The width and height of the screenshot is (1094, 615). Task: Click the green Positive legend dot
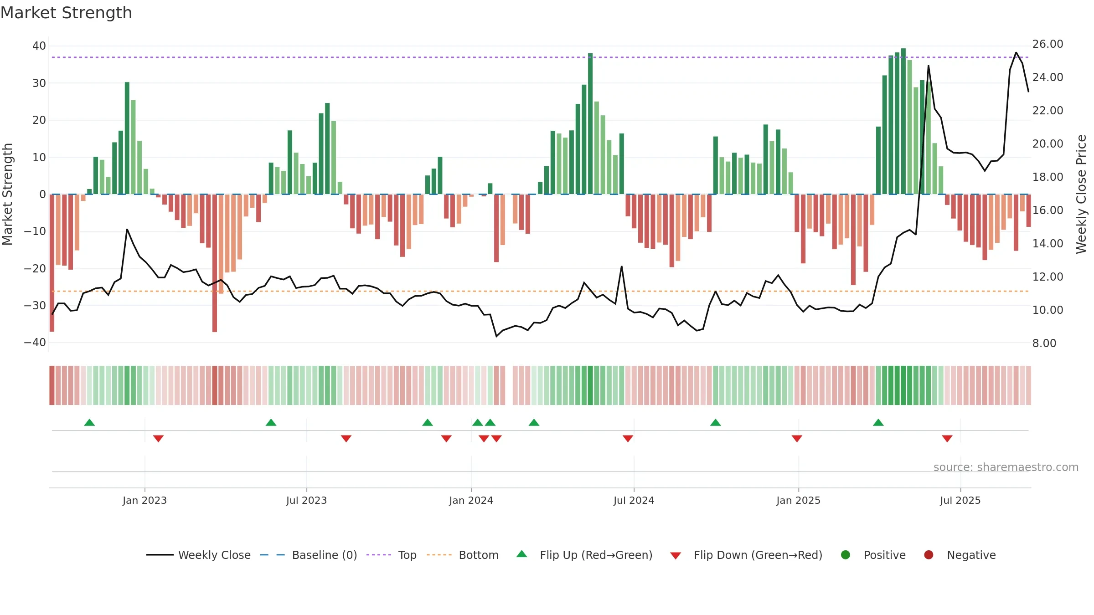(846, 555)
